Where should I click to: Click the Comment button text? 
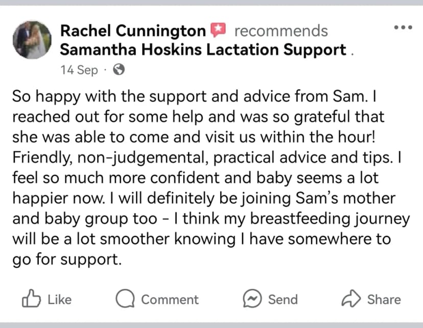(x=170, y=300)
